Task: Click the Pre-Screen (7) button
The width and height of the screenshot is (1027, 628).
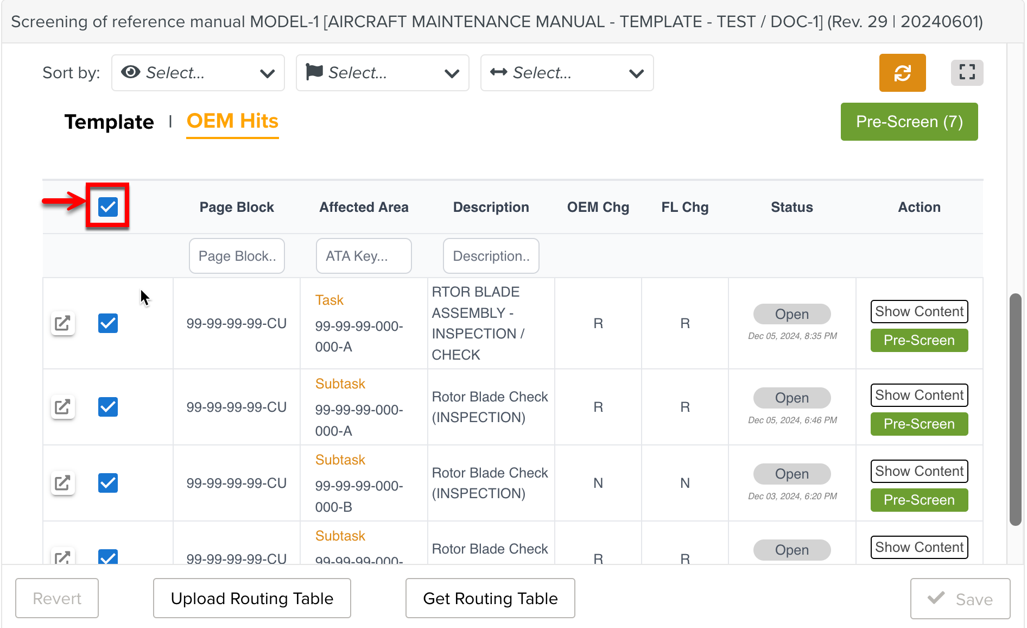Action: 909,122
